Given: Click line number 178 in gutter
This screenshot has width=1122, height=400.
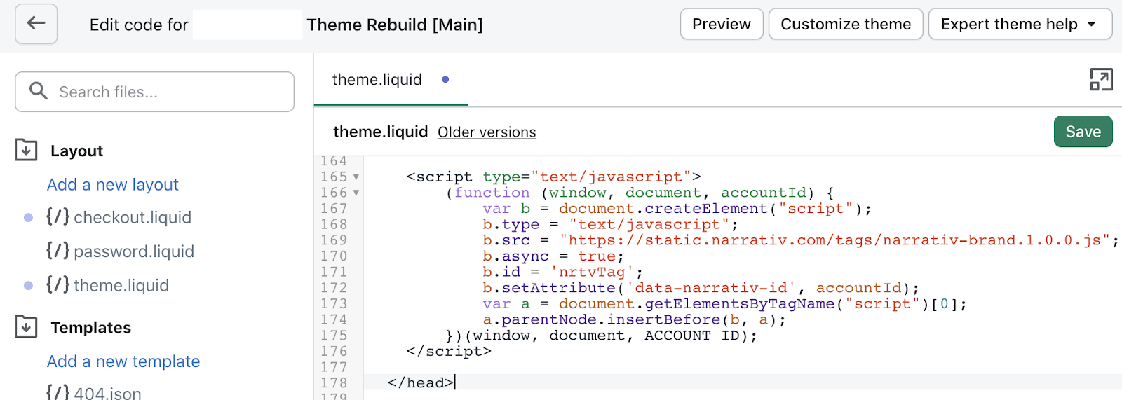Looking at the screenshot, I should (334, 383).
